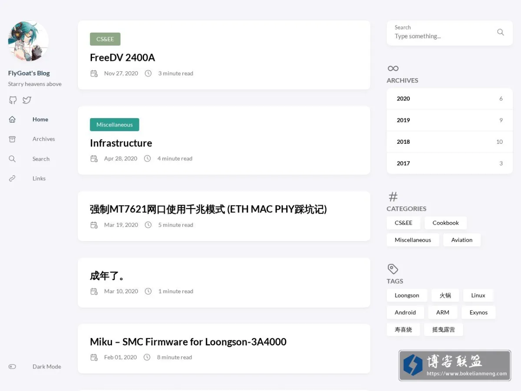Screen dimensions: 521x391
Task: Go to Home in sidebar menu
Action: click(x=40, y=119)
